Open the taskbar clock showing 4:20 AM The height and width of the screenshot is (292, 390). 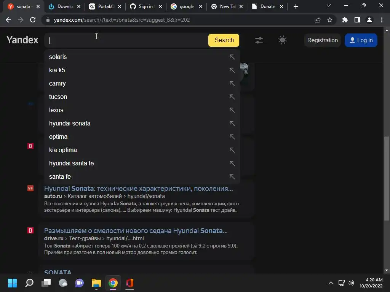(x=371, y=283)
